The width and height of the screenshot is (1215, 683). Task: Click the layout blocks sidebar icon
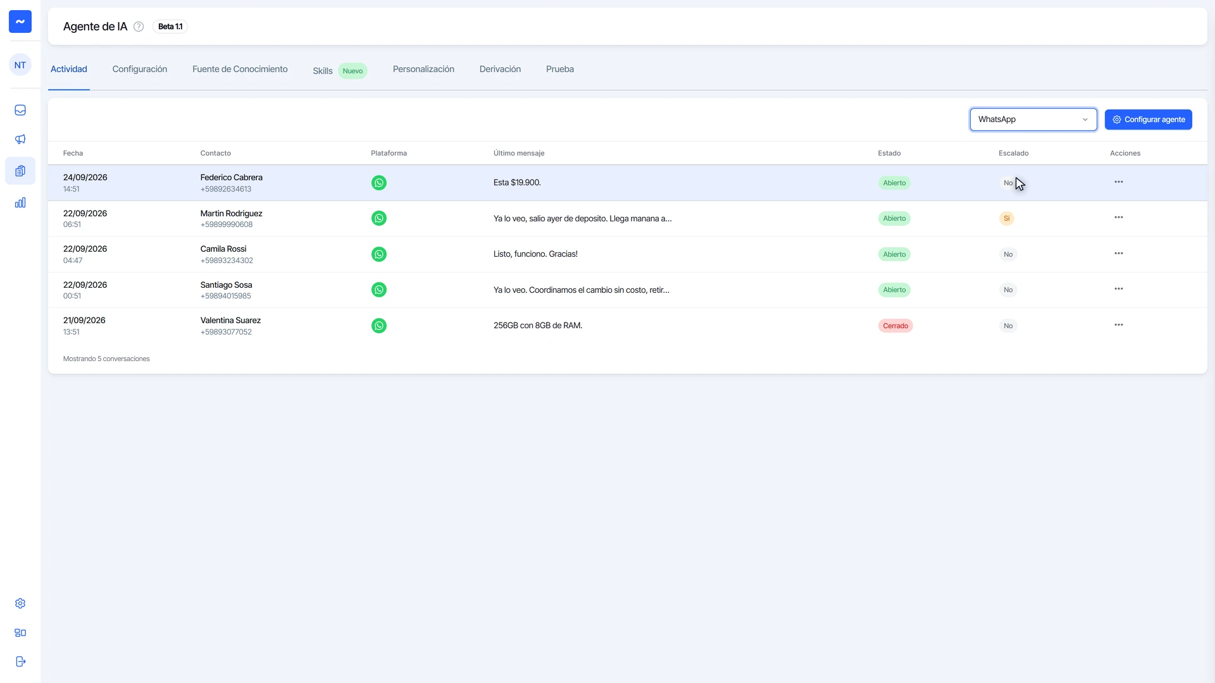click(x=20, y=632)
